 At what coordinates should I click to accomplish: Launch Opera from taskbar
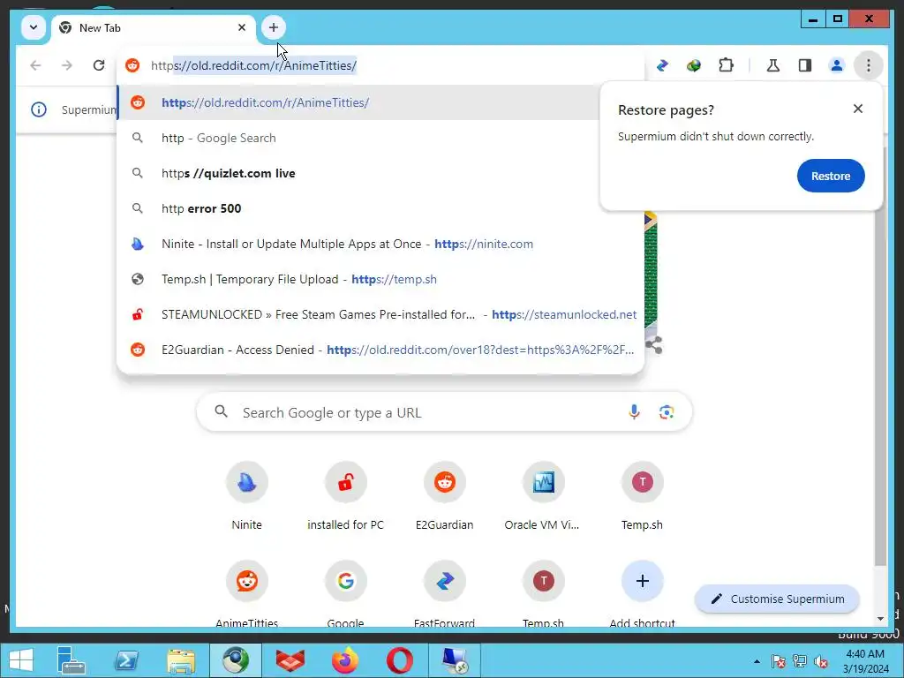pyautogui.click(x=400, y=660)
